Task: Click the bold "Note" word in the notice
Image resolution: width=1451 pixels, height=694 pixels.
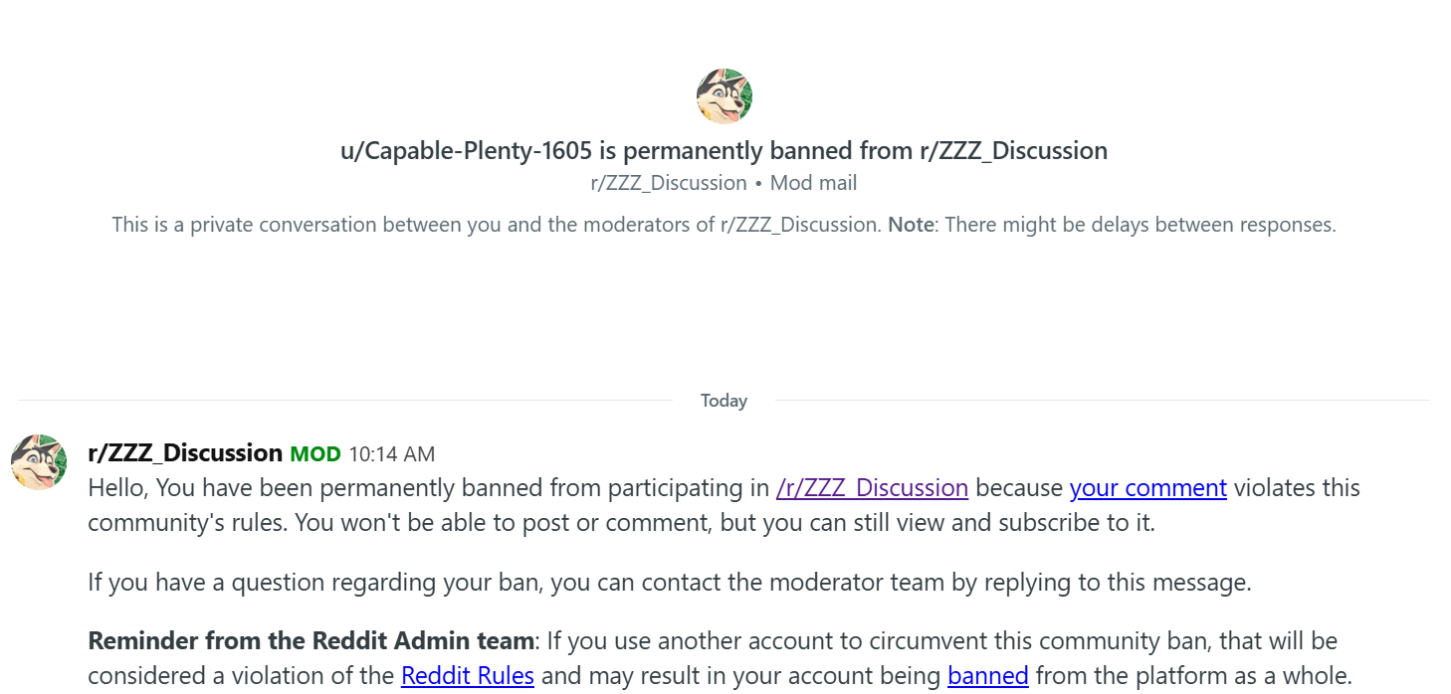Action: click(x=910, y=225)
